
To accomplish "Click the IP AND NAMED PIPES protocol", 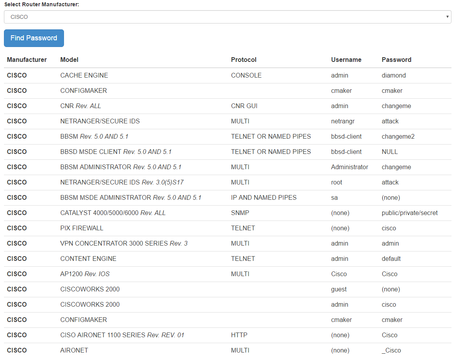I will coord(264,198).
